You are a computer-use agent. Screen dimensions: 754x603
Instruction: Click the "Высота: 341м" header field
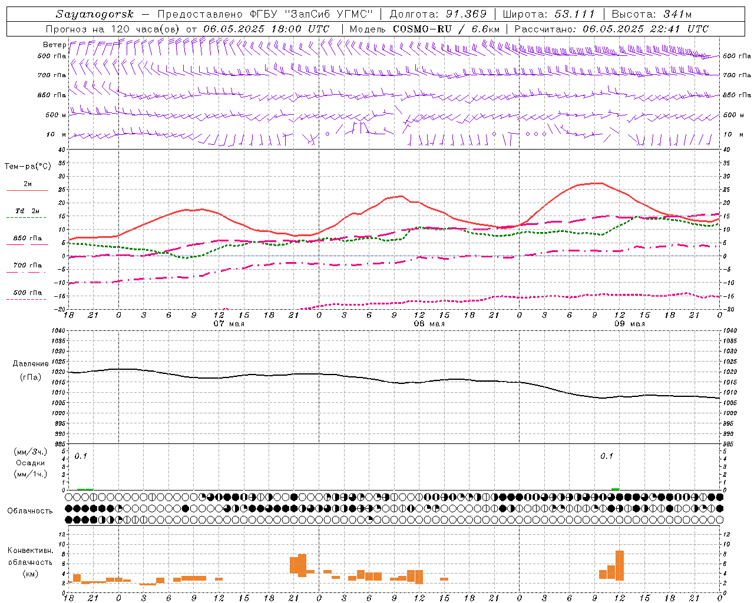(652, 14)
